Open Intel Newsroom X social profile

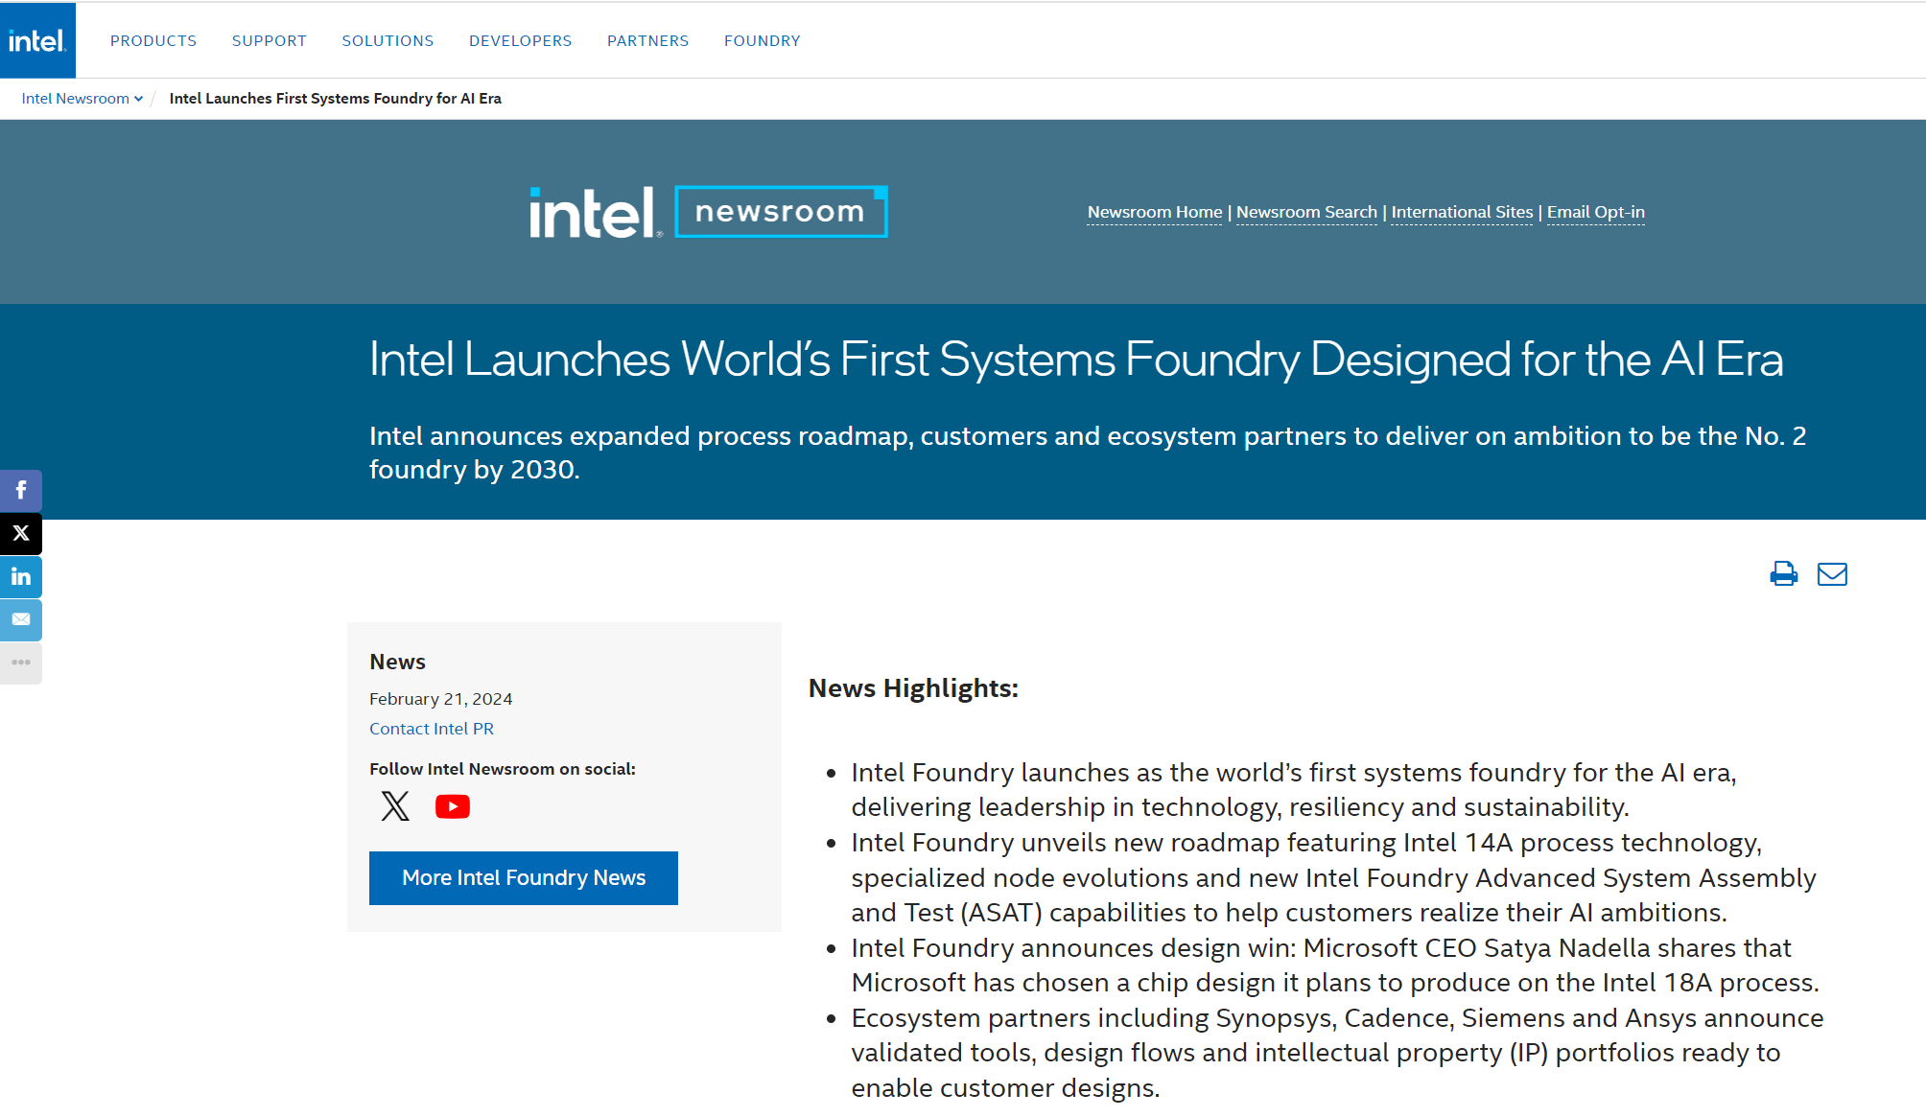coord(394,806)
